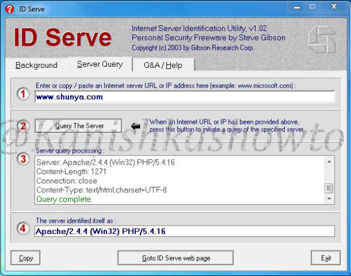Click the Copy button
Image resolution: width=351 pixels, height=276 pixels.
click(26, 258)
